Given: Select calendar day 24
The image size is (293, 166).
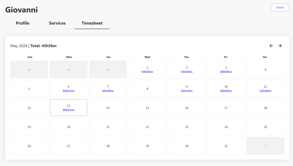Looking at the screenshot, I should (x=226, y=127).
